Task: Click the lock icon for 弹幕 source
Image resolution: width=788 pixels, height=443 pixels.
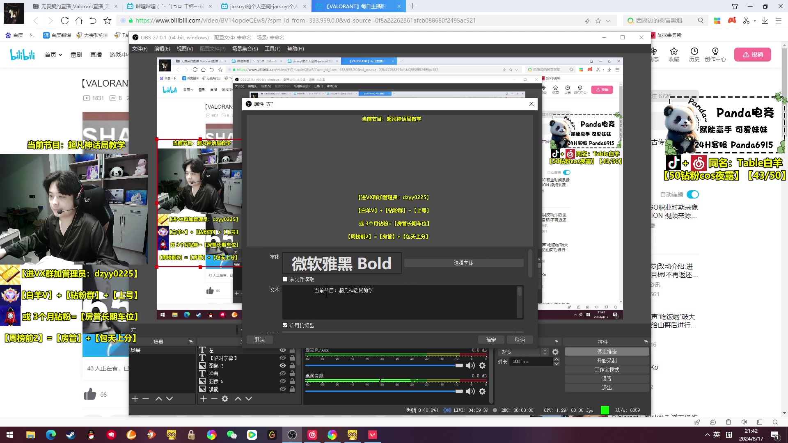Action: (292, 373)
